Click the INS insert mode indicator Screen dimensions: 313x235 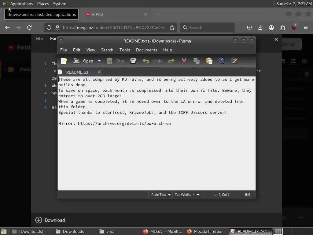(x=248, y=195)
